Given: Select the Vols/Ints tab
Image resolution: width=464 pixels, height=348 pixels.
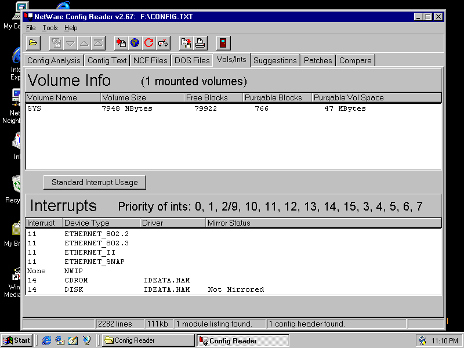Looking at the screenshot, I should pos(231,60).
